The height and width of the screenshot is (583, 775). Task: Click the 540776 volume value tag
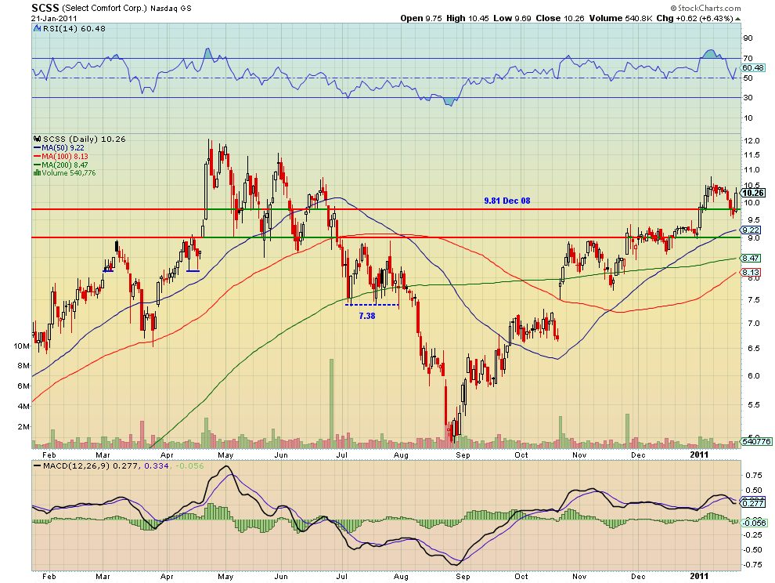point(756,441)
